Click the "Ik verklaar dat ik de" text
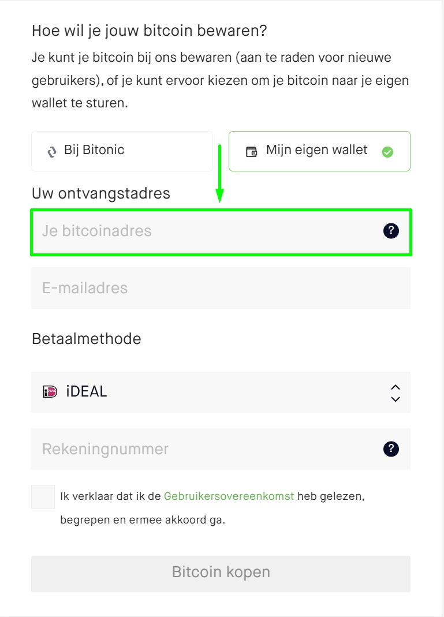This screenshot has width=444, height=617. tap(110, 496)
